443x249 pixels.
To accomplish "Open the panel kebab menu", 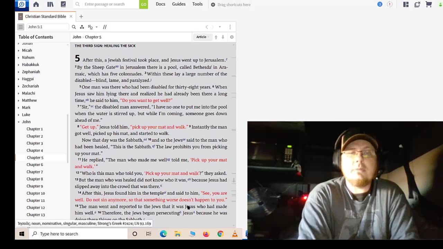I will tap(230, 27).
